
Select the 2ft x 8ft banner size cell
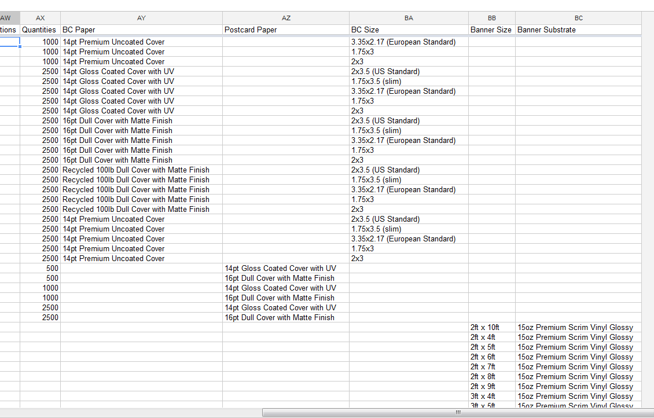pos(492,377)
